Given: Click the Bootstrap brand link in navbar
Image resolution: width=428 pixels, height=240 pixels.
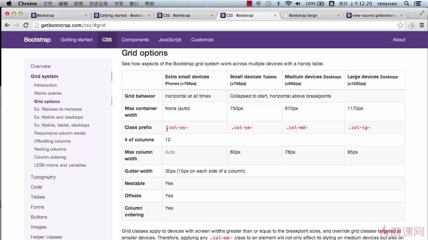Looking at the screenshot, I should (37, 40).
